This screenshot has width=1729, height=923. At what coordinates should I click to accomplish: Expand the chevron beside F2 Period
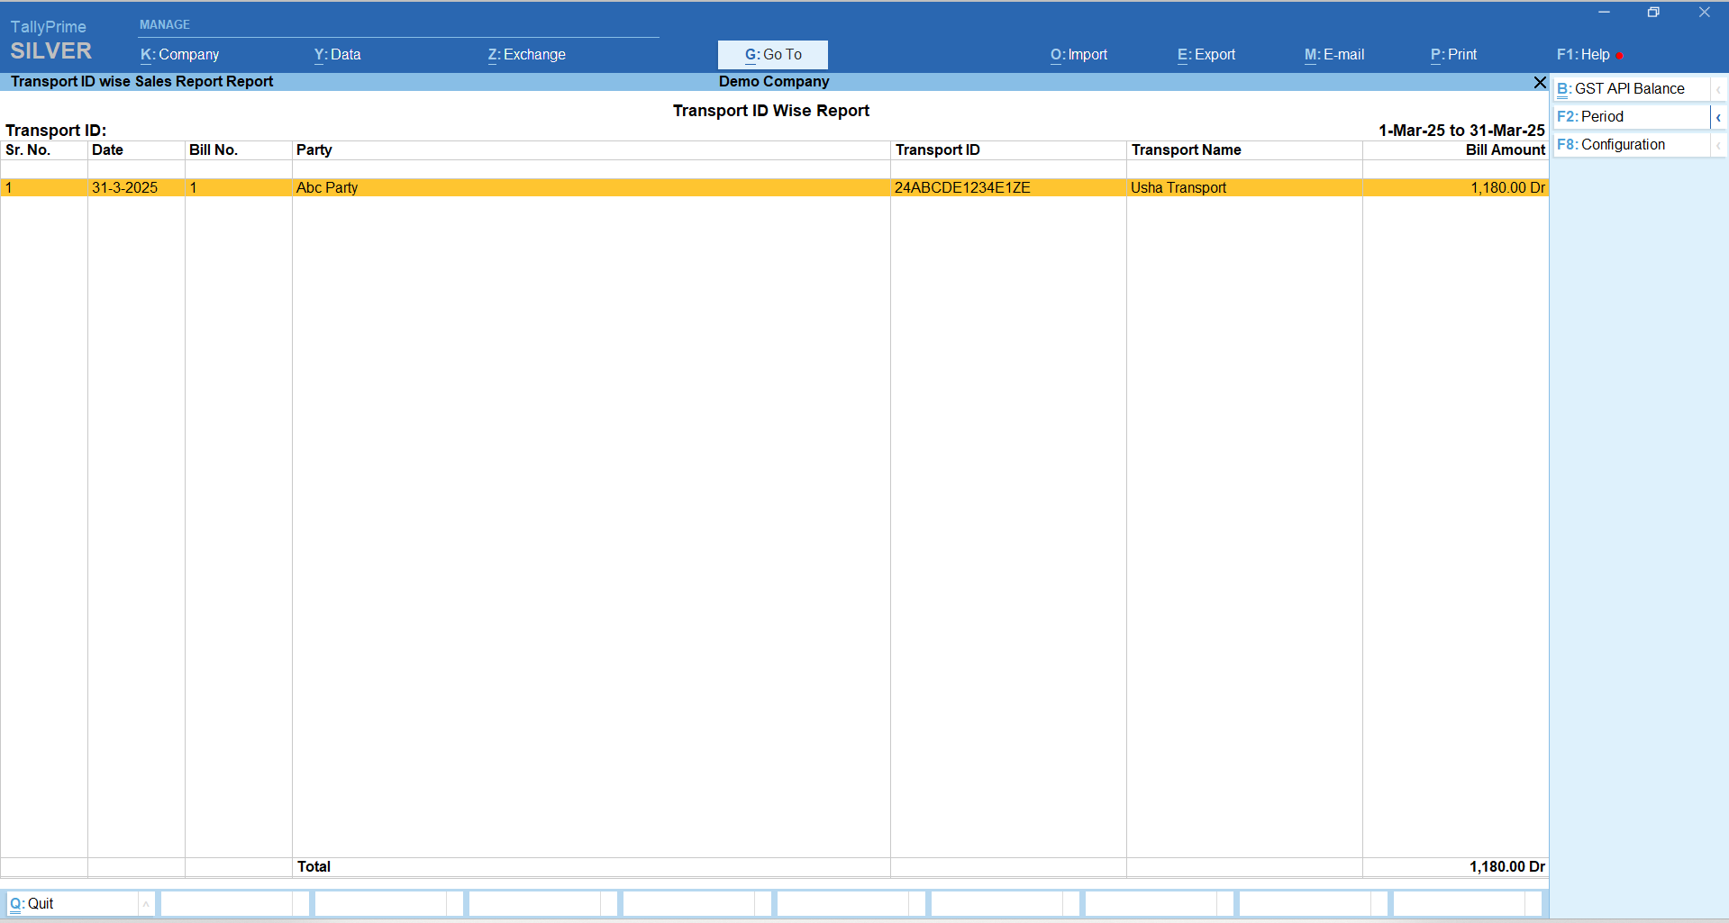[1718, 117]
